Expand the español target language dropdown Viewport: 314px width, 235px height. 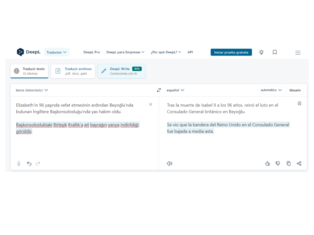(175, 90)
